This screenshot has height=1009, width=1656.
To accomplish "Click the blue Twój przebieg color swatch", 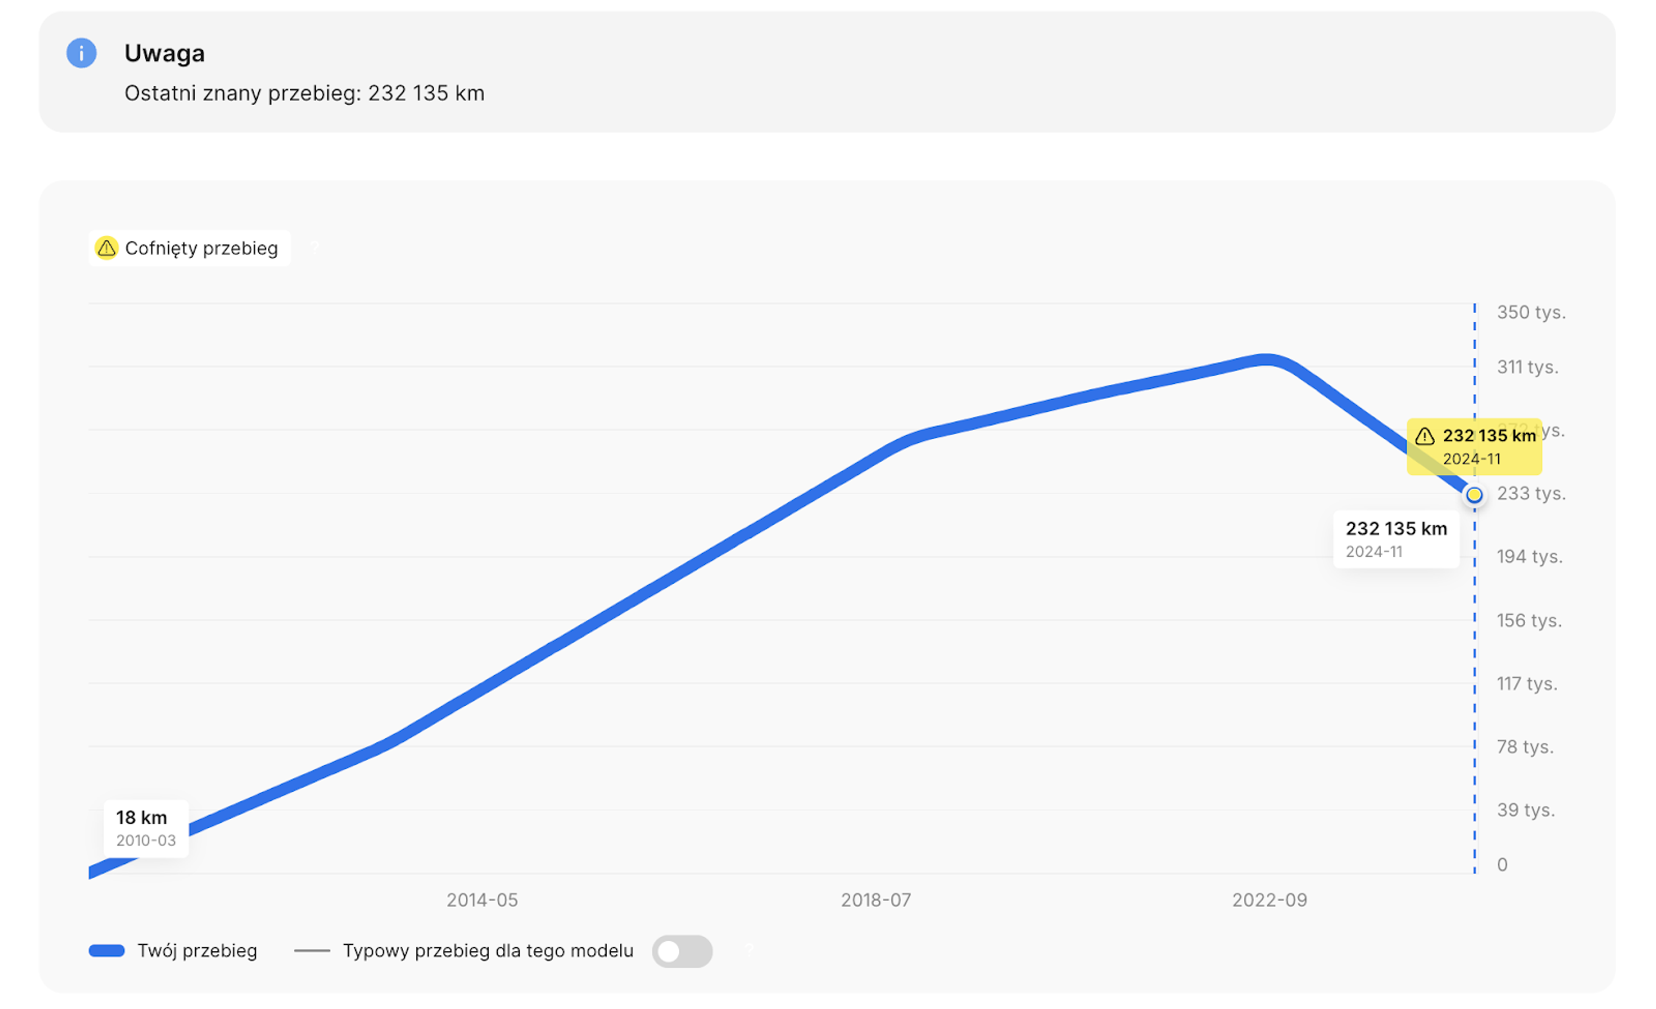I will click(107, 950).
